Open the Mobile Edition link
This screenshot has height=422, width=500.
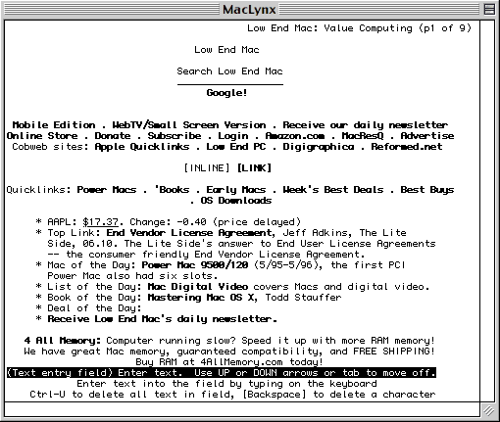54,125
